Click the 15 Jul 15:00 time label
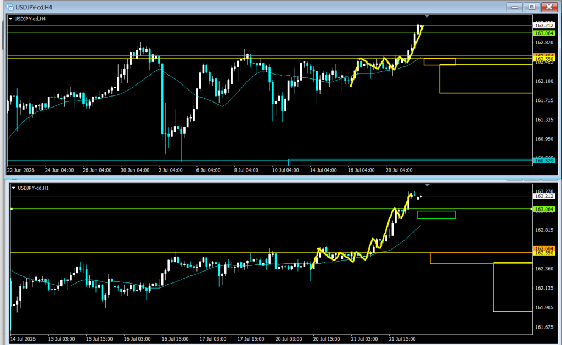The height and width of the screenshot is (345, 562). point(99,339)
